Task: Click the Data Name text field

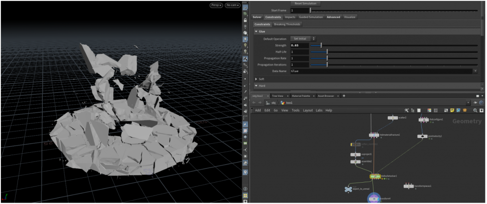Action: [x=381, y=71]
